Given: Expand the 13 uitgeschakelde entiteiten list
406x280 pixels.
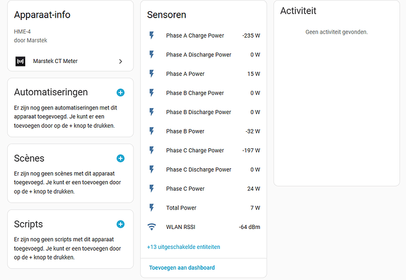Looking at the screenshot, I should coord(184,247).
